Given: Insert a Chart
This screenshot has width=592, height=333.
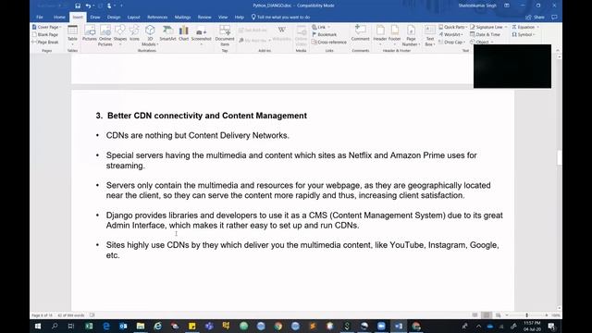Looking at the screenshot, I should (183, 34).
